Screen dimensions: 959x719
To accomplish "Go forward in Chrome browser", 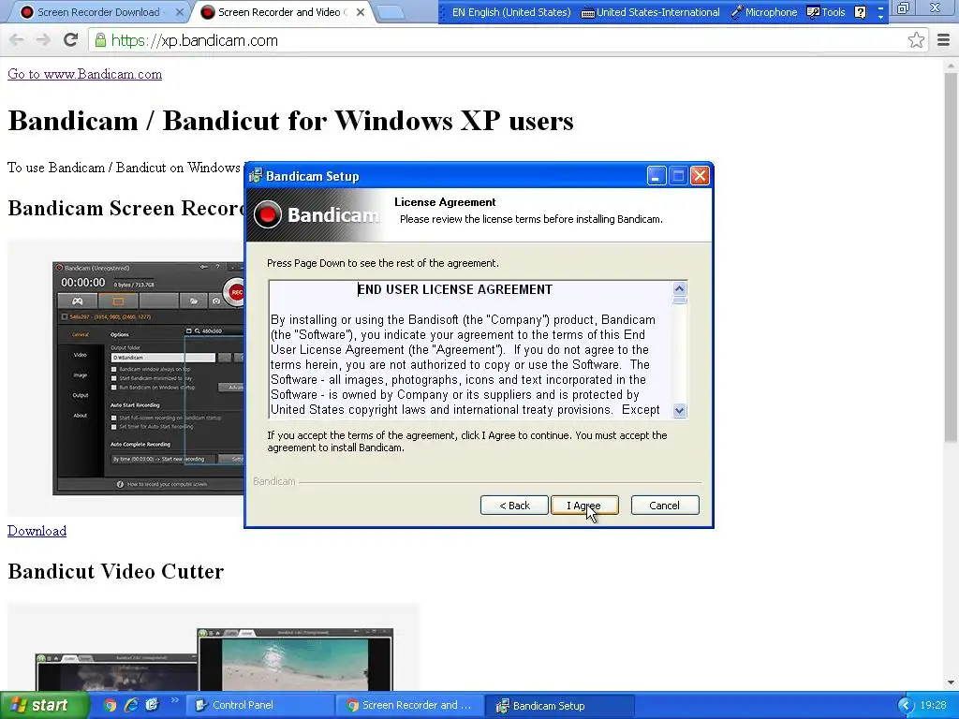I will [43, 40].
